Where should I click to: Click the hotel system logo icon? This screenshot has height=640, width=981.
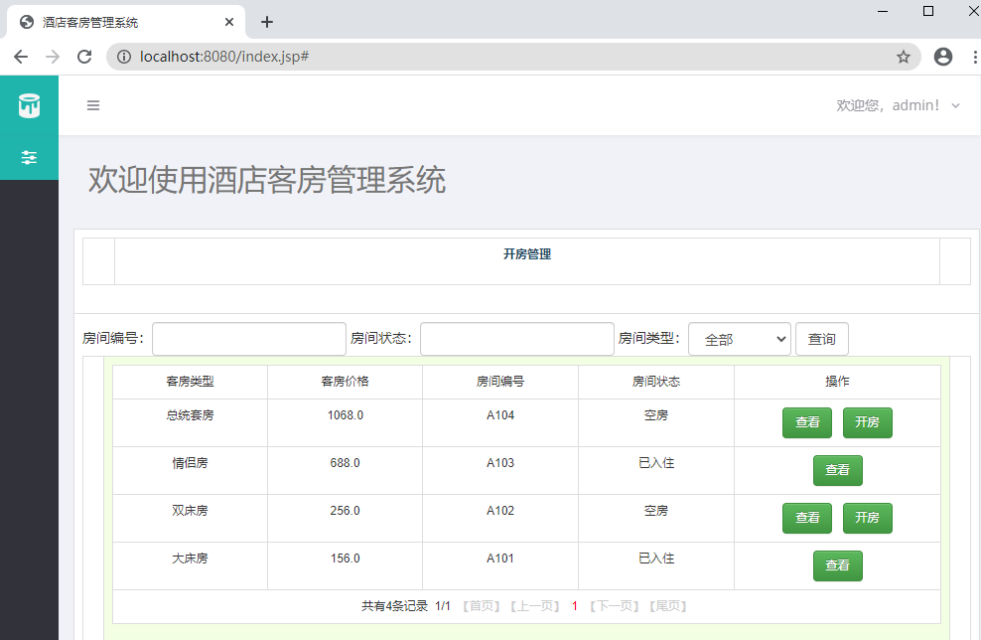click(x=29, y=105)
